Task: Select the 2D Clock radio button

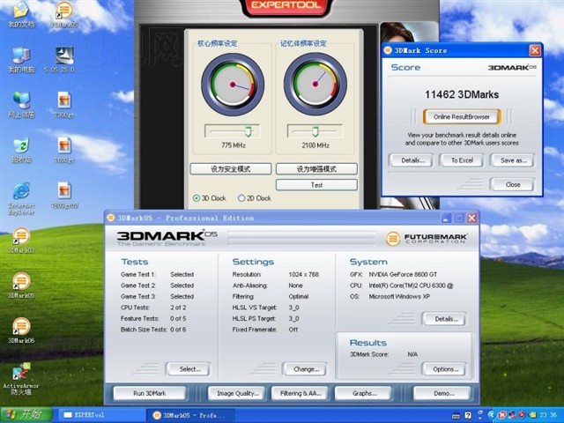Action: (241, 198)
